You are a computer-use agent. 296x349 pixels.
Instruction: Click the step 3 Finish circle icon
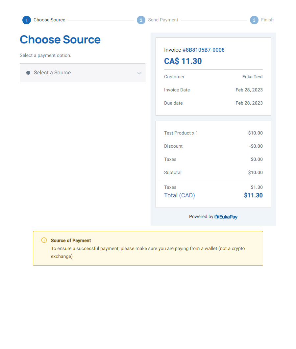[254, 20]
